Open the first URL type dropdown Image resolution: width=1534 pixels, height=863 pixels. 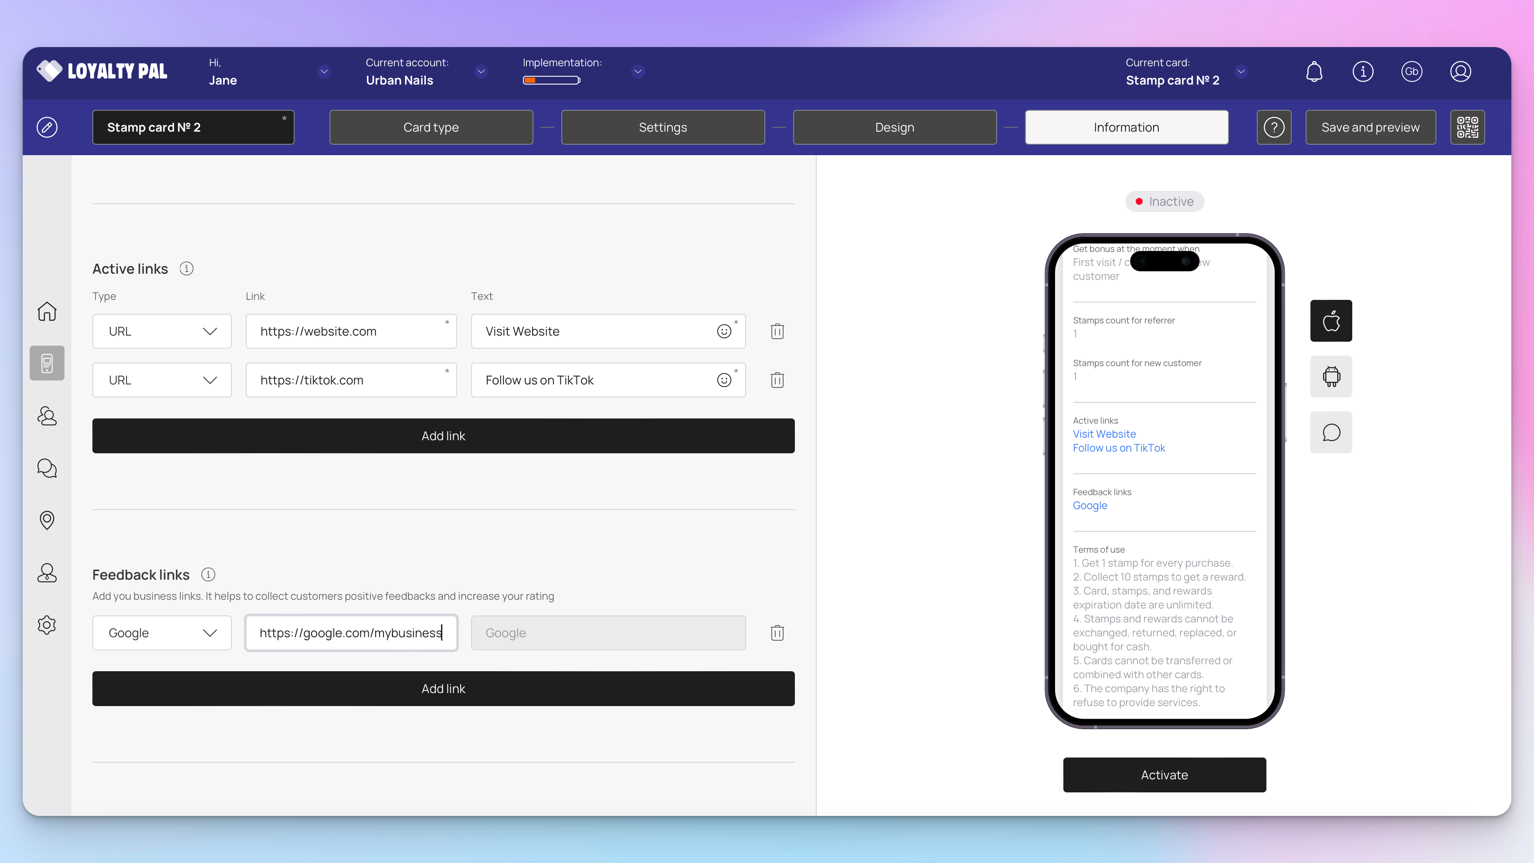pyautogui.click(x=161, y=331)
